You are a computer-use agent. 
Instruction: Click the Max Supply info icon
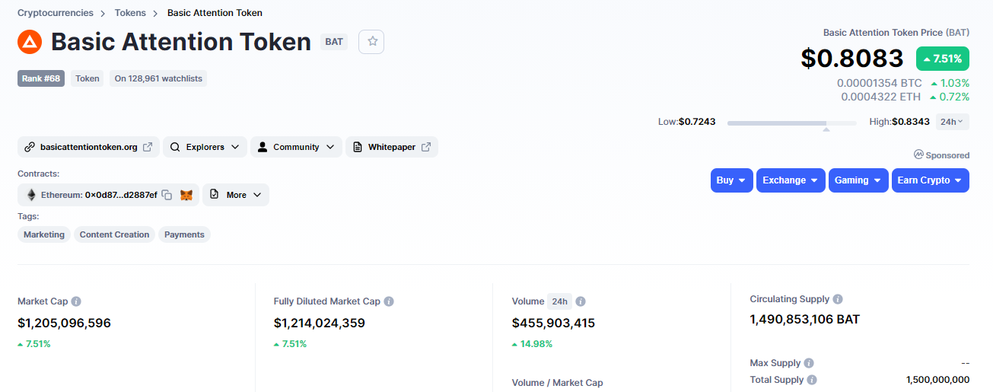click(809, 363)
